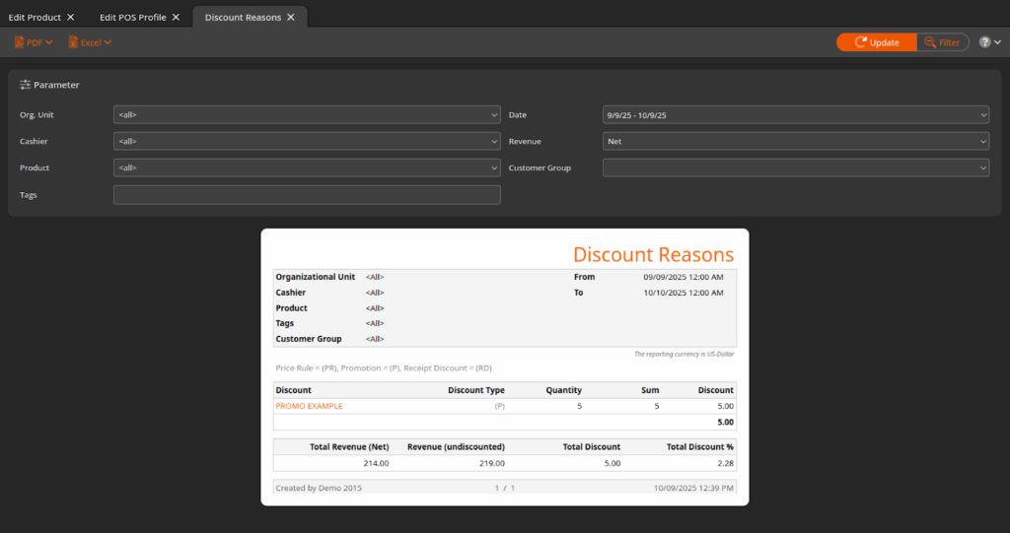Screen dimensions: 1010x533
Task: Open the Cashier dropdown
Action: point(307,142)
